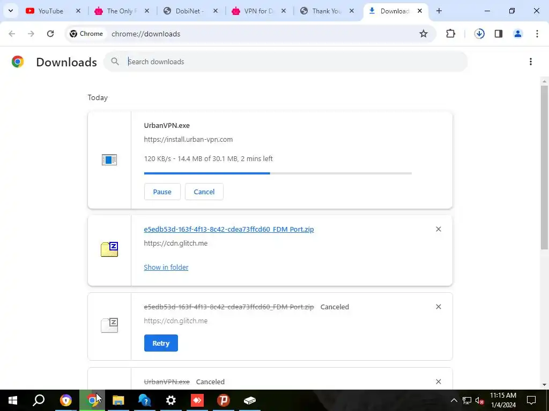Show hidden system tray icons
This screenshot has height=411, width=549.
pyautogui.click(x=454, y=400)
